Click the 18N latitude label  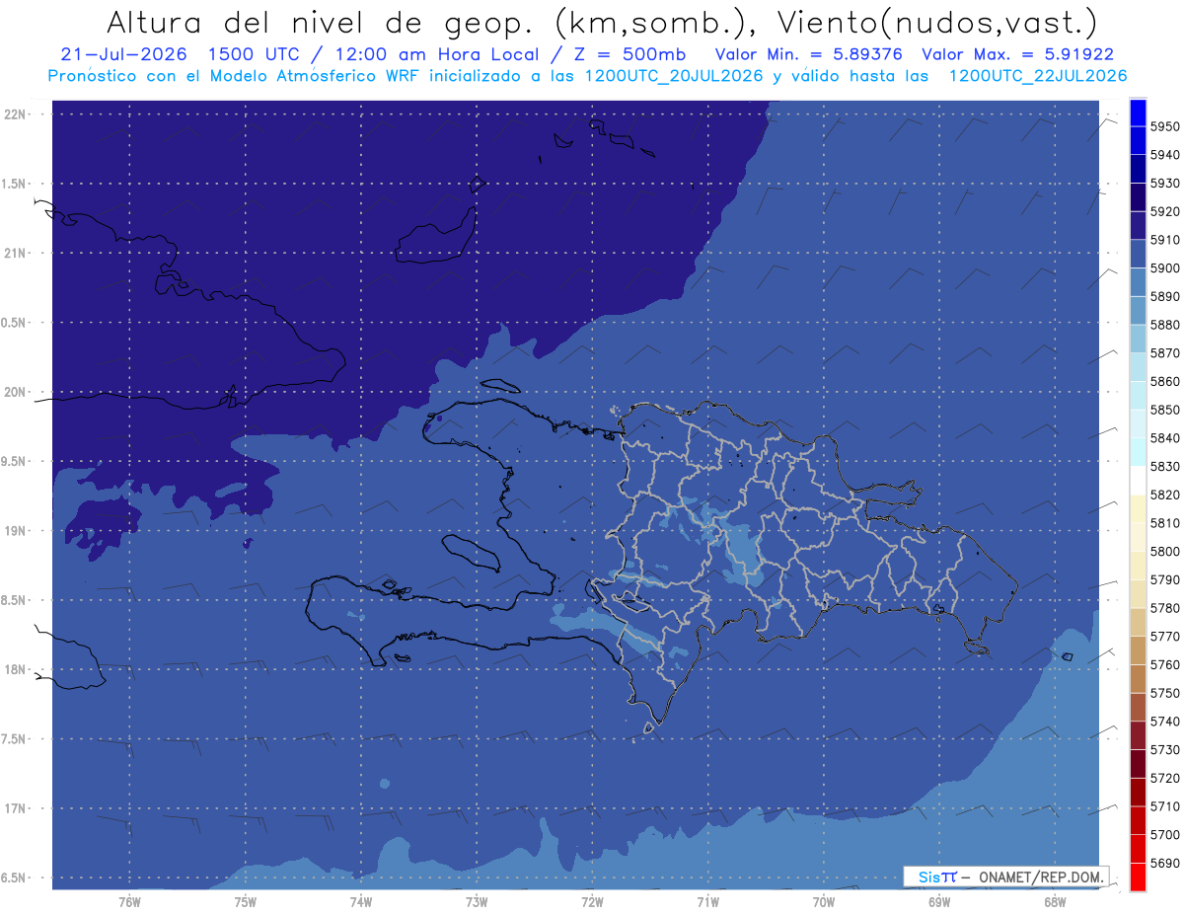15,669
